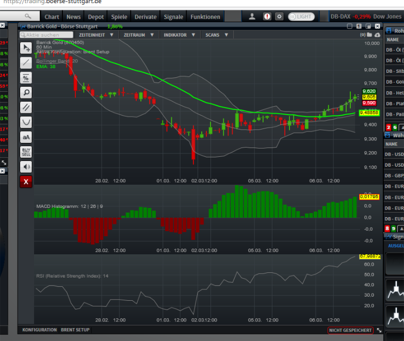The height and width of the screenshot is (341, 404).
Task: Open the settings gear icon
Action: point(279,17)
